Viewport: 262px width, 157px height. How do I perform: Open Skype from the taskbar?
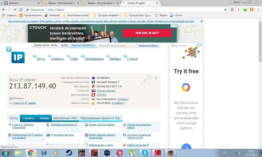click(145, 153)
